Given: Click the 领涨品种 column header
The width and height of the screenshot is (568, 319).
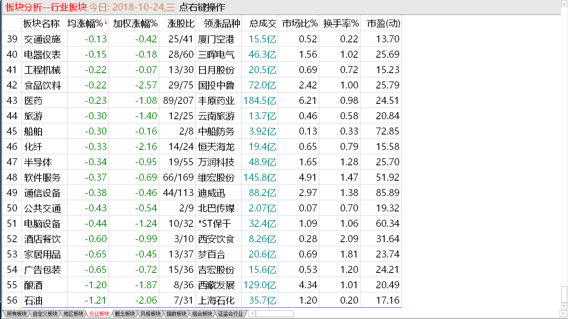Looking at the screenshot, I should pos(222,24).
